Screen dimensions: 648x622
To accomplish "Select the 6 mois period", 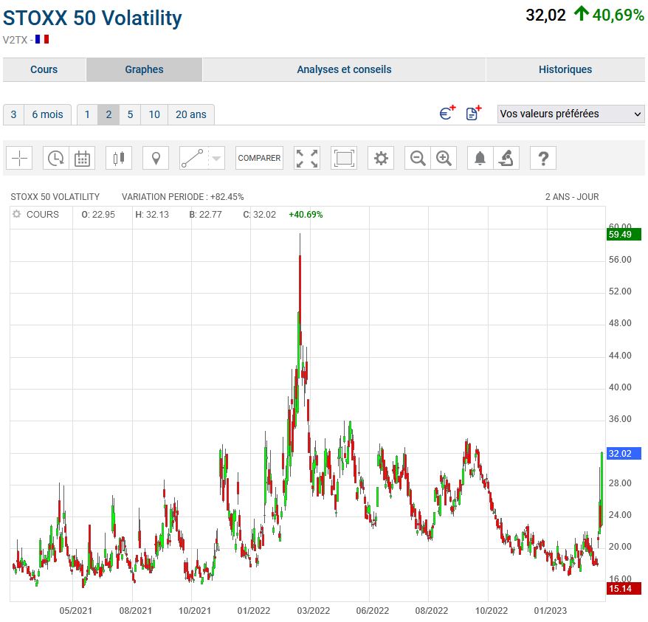I will pos(47,114).
